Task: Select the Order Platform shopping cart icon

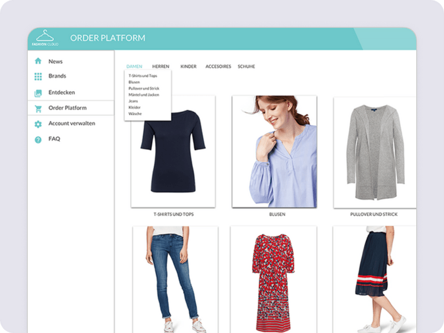Action: (39, 108)
